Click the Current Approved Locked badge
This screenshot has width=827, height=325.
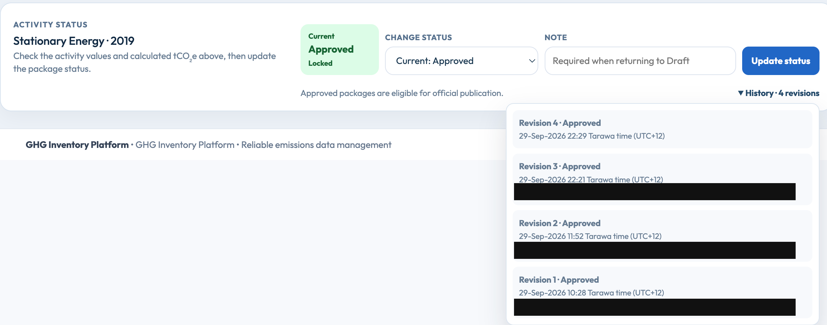point(339,49)
